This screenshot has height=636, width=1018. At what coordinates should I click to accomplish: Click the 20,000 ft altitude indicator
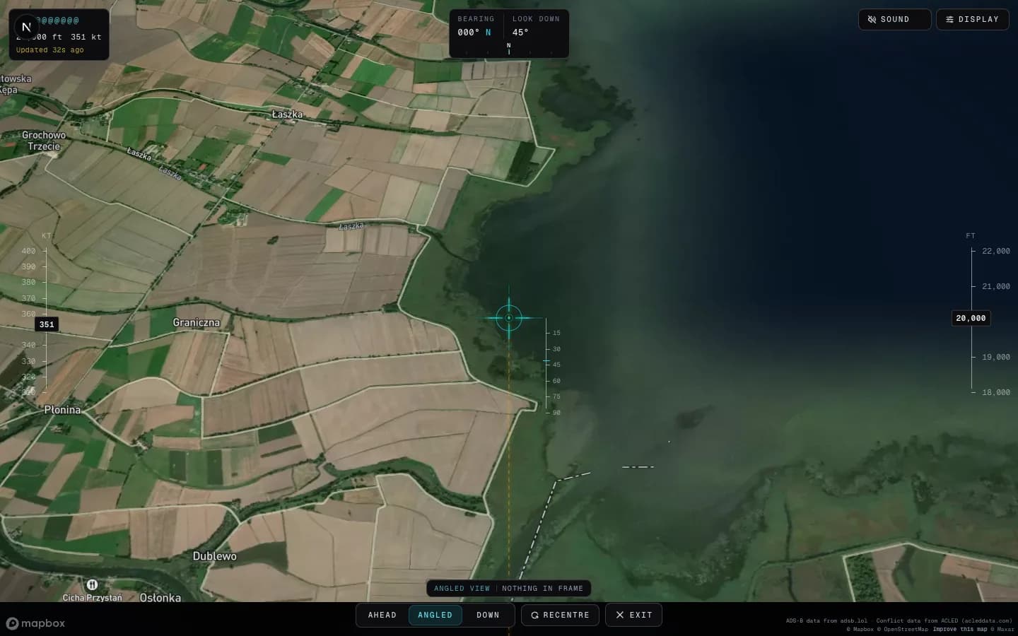click(x=971, y=318)
